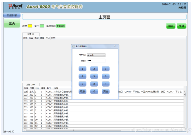Click the 主页面 page title banner
The height and width of the screenshot is (135, 195).
[104, 17]
